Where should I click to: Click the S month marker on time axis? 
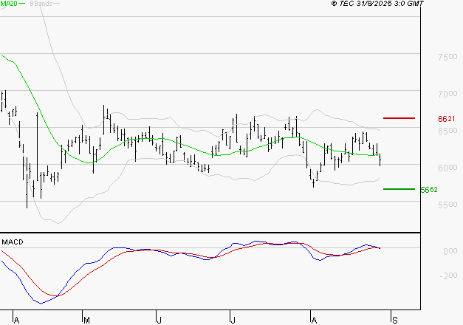[x=394, y=320]
